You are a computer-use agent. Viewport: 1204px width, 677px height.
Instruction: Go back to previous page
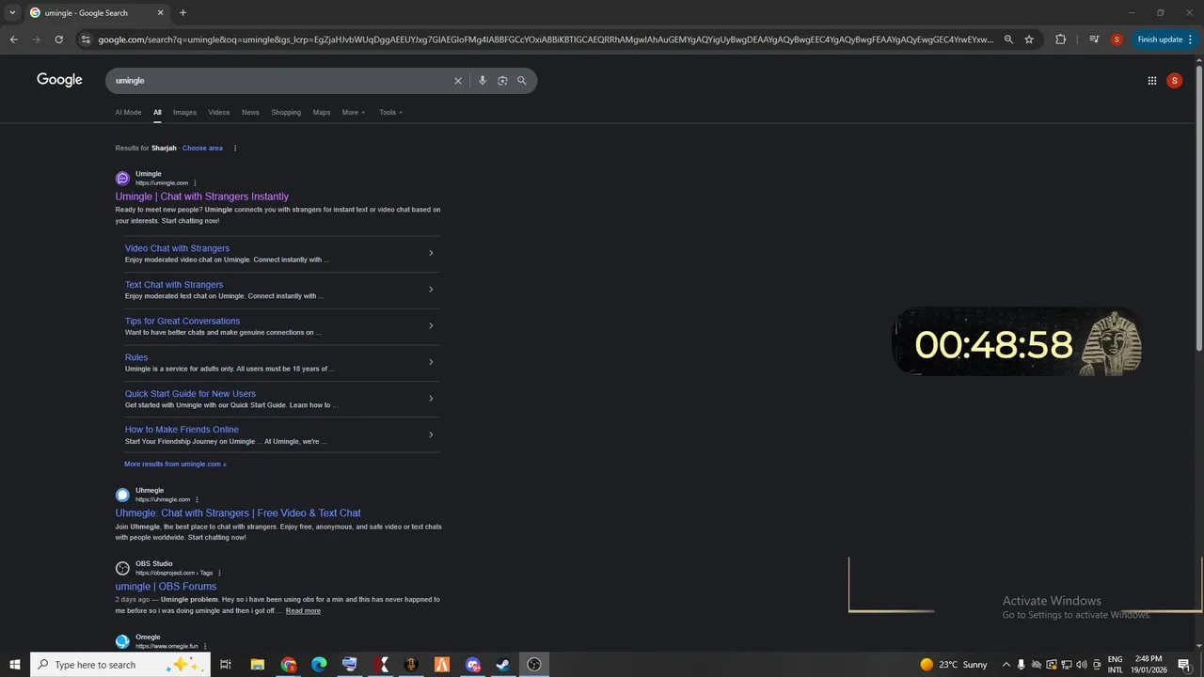pos(13,39)
